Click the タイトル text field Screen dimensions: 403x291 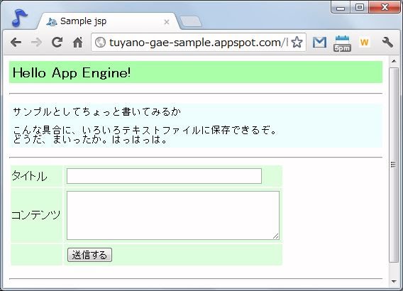pos(164,176)
